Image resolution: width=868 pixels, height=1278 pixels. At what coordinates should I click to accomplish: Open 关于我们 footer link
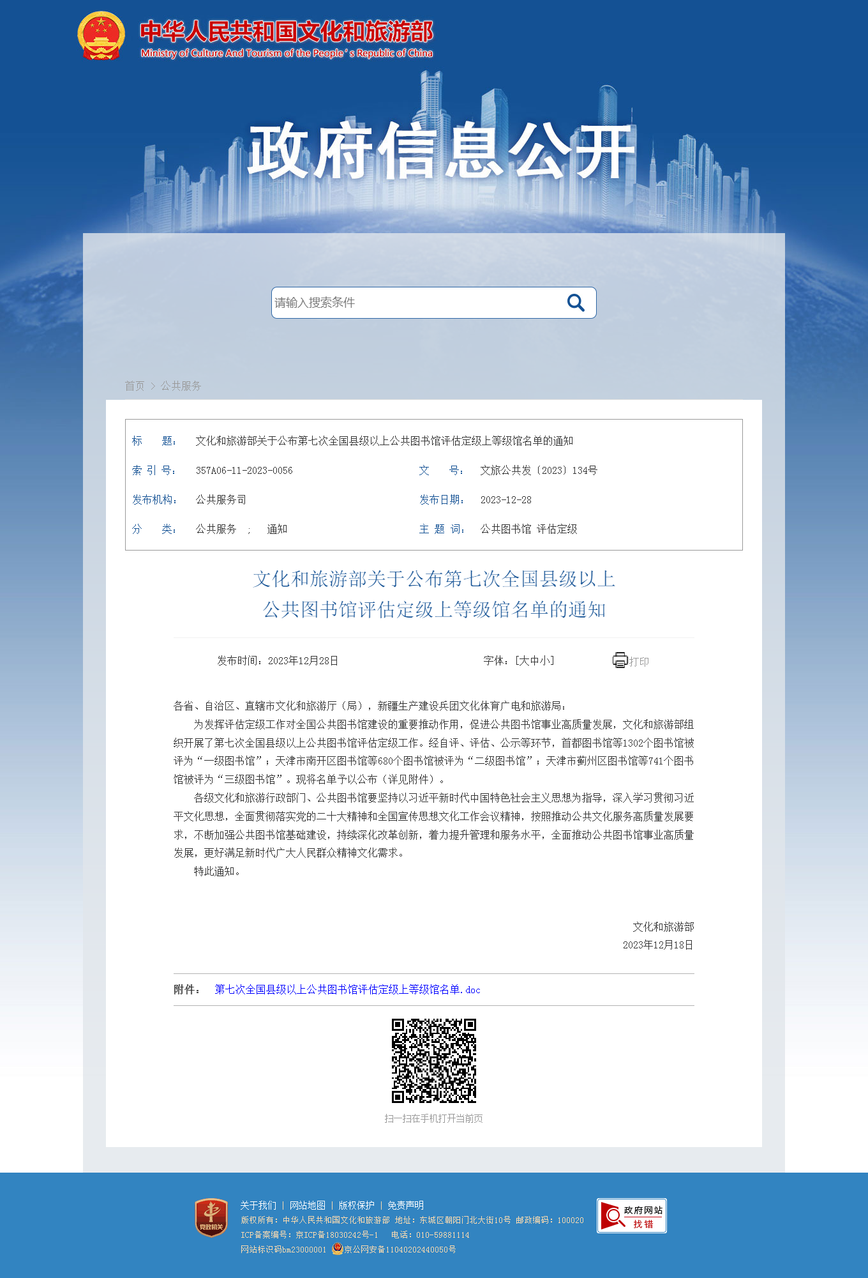pos(258,1205)
